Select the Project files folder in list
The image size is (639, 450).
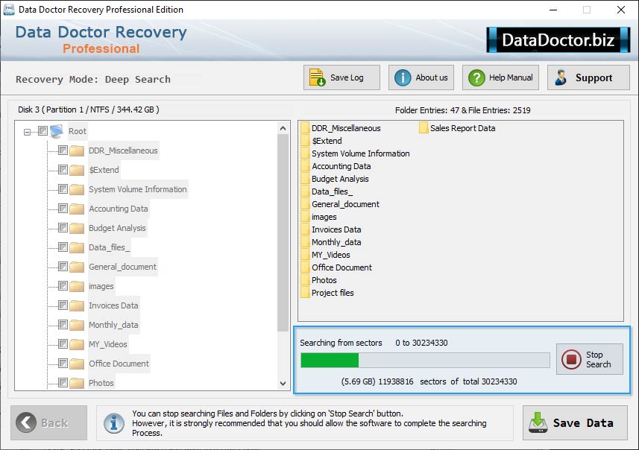click(x=333, y=293)
